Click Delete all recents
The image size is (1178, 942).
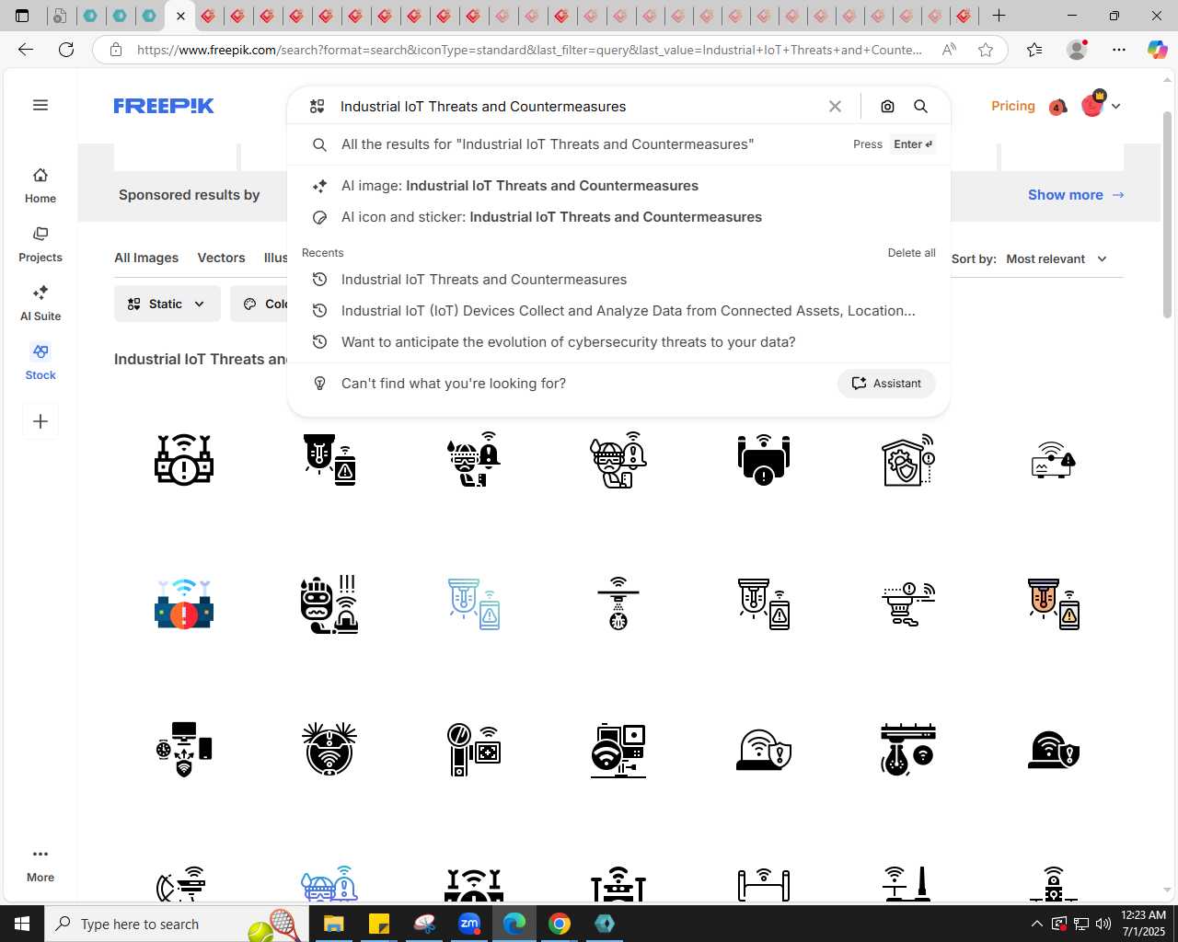pos(911,253)
